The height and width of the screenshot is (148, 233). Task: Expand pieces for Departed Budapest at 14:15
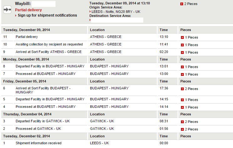tap(182, 100)
